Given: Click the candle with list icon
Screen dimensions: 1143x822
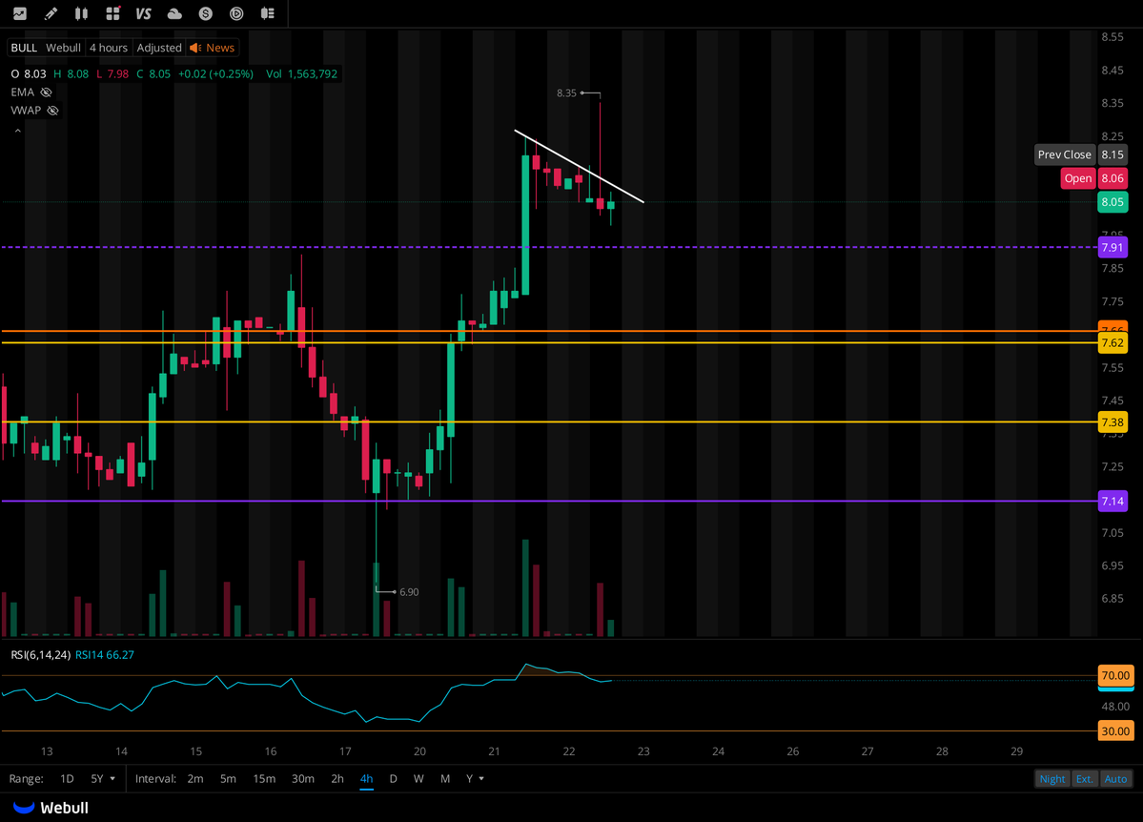Looking at the screenshot, I should pos(268,13).
